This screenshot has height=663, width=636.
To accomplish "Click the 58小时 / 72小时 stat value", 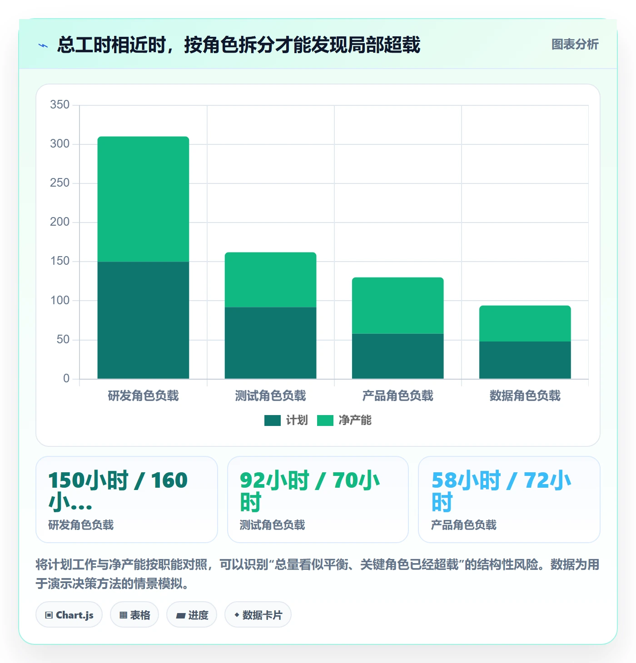I will point(502,491).
